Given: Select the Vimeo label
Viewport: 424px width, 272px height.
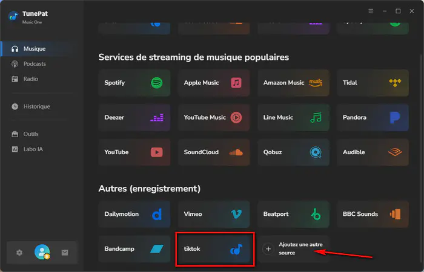Looking at the screenshot, I should pos(193,214).
